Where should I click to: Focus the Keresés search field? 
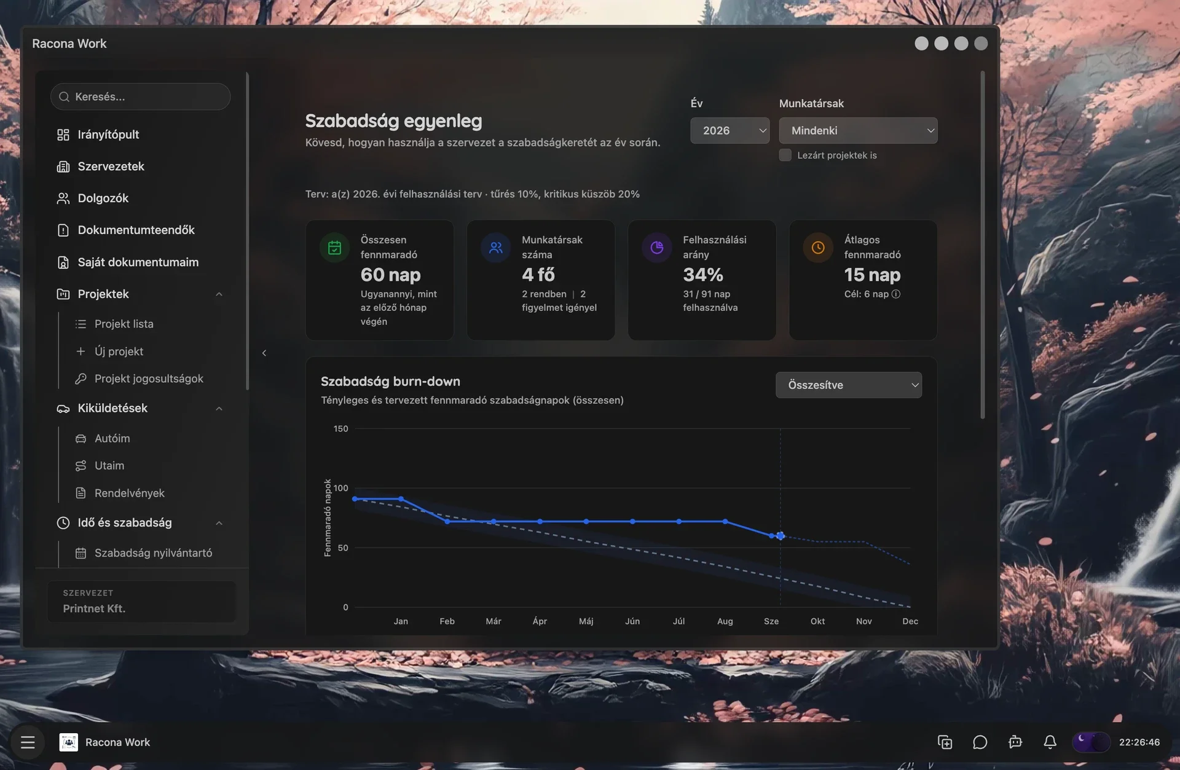[141, 96]
